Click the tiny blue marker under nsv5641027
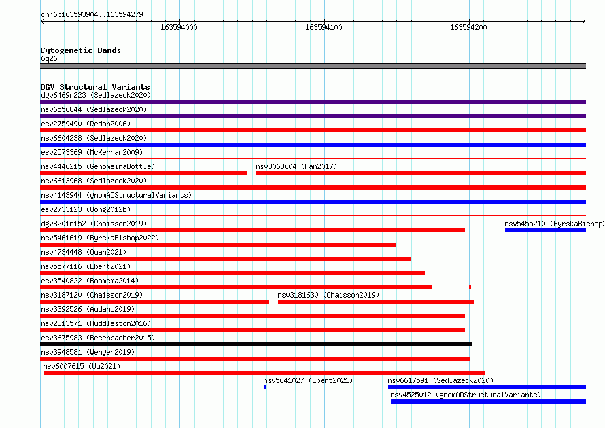This screenshot has width=605, height=428. [x=264, y=387]
